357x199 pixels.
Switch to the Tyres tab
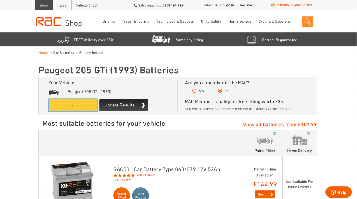(62, 5)
